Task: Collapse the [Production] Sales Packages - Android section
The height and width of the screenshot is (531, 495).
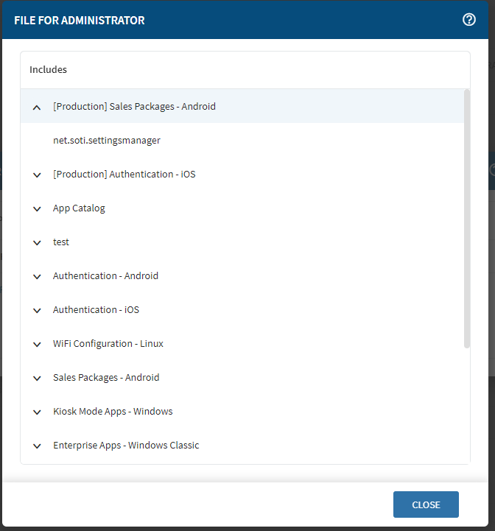Action: point(37,107)
